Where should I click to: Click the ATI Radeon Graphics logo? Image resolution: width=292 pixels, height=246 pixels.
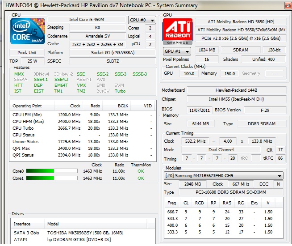[177, 31]
